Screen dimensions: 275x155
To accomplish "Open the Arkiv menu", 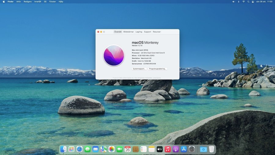I will point(19,2).
